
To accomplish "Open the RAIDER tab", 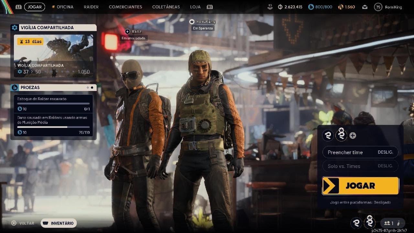I will pyautogui.click(x=91, y=7).
